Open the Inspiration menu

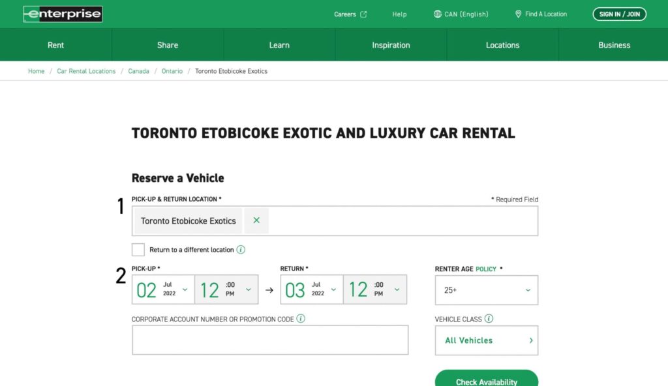pyautogui.click(x=391, y=45)
